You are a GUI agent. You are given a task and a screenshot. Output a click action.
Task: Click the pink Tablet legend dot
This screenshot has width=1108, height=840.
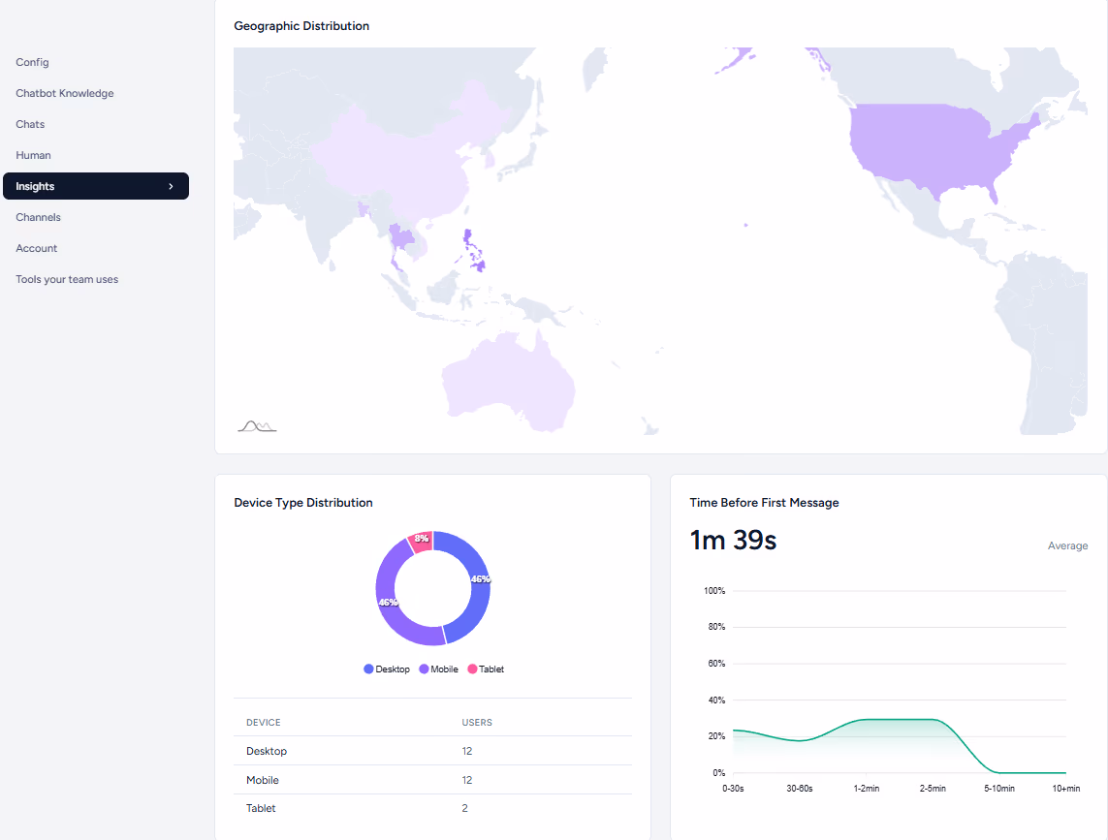coord(470,669)
